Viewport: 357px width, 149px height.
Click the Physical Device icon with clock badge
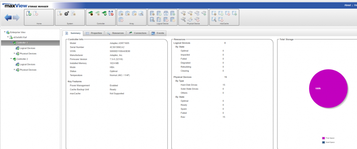pos(197,14)
